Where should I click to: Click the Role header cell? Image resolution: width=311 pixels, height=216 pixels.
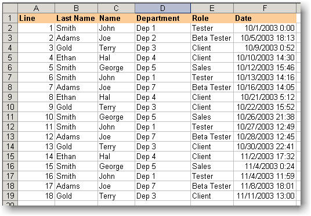212,18
